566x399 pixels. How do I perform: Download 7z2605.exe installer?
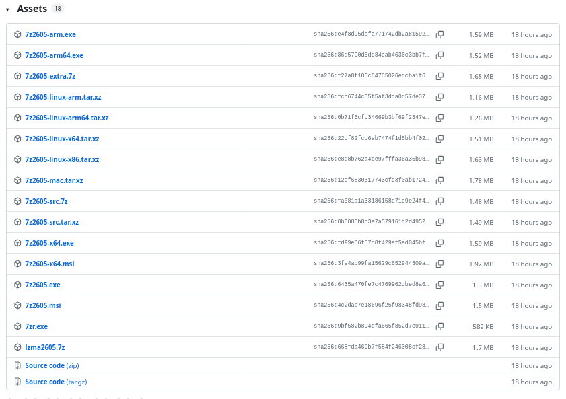click(42, 285)
